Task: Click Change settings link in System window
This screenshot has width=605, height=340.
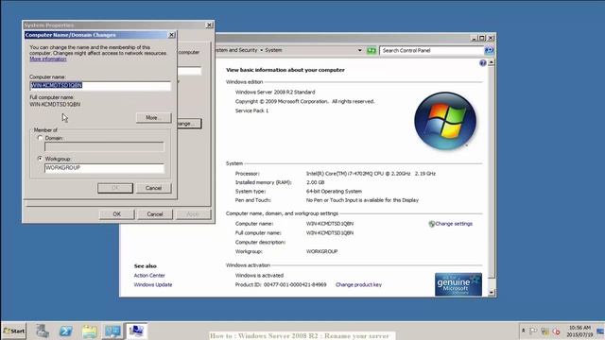Action: [454, 224]
